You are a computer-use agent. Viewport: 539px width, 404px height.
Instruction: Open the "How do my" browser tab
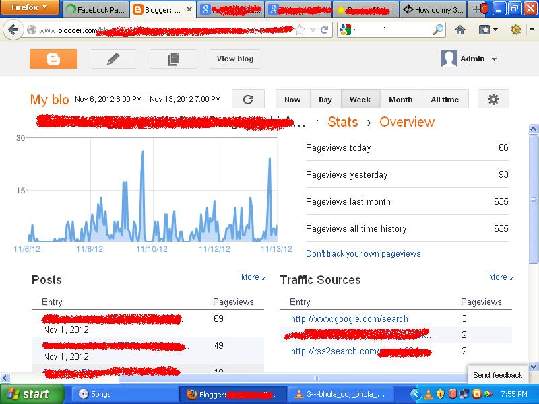click(435, 10)
